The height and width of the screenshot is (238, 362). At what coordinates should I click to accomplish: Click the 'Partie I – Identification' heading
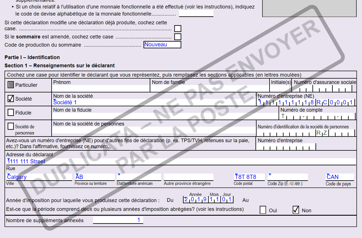coord(32,57)
